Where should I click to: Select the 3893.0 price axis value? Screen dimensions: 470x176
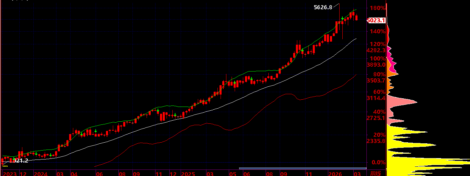[376, 65]
